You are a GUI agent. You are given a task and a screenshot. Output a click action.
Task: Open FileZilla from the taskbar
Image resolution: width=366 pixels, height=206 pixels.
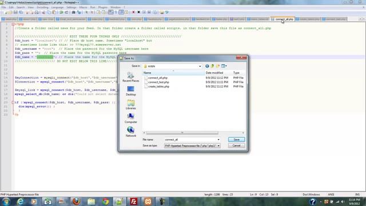click(134, 201)
